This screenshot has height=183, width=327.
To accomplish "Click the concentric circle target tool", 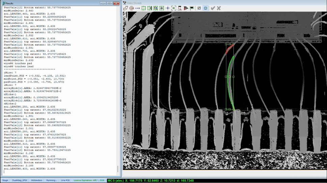I will pos(132,8).
